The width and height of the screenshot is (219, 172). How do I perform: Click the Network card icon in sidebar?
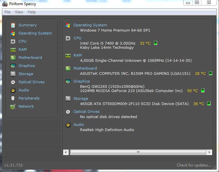pyautogui.click(x=13, y=107)
